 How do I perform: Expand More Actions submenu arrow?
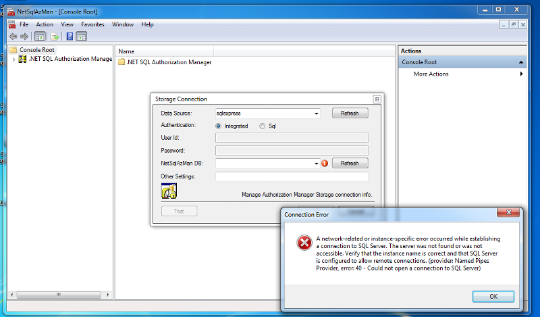(521, 74)
